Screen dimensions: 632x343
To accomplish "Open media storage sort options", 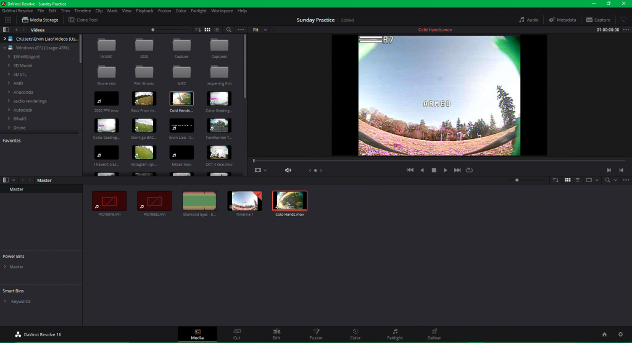I will pos(198,30).
